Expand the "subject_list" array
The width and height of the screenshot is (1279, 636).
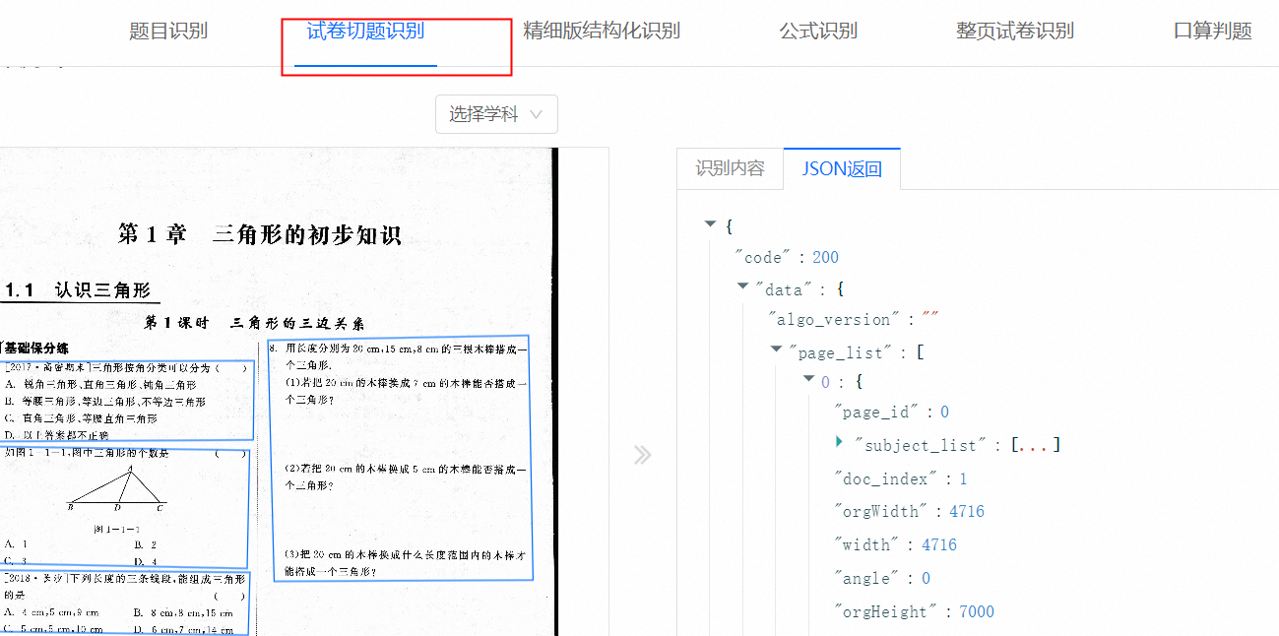[839, 442]
